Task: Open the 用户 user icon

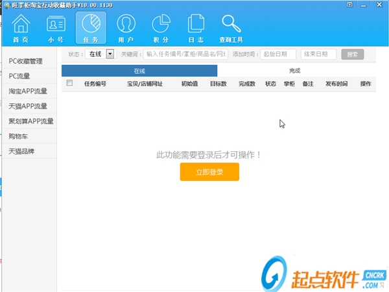Action: (x=126, y=29)
